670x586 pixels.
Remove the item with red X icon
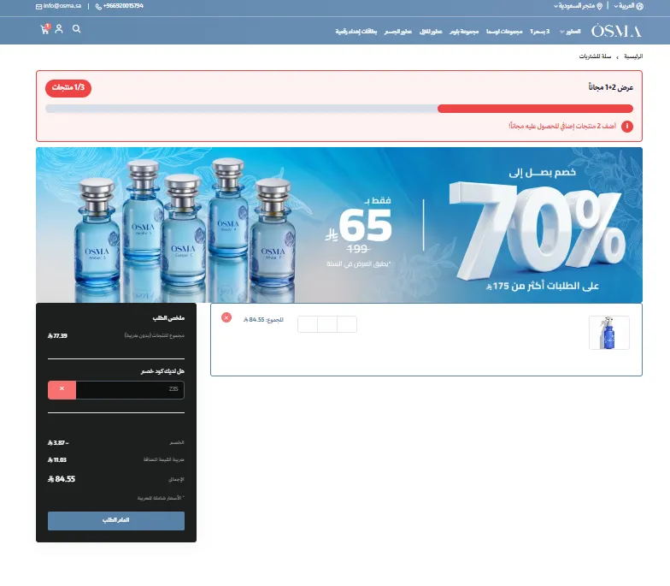(x=226, y=317)
